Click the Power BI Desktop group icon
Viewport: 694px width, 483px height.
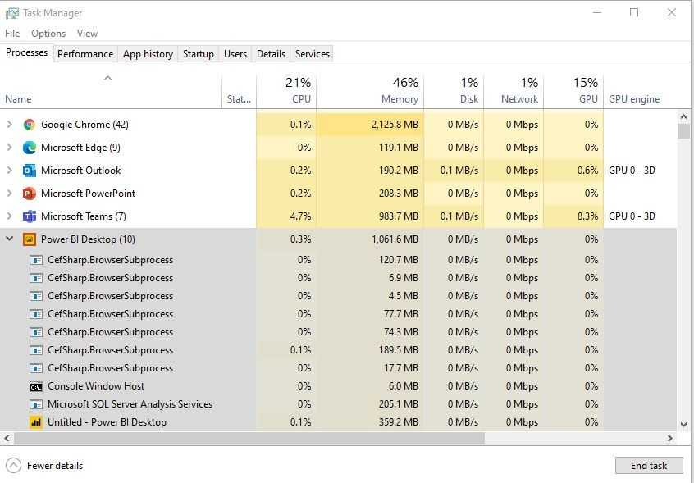(30, 239)
